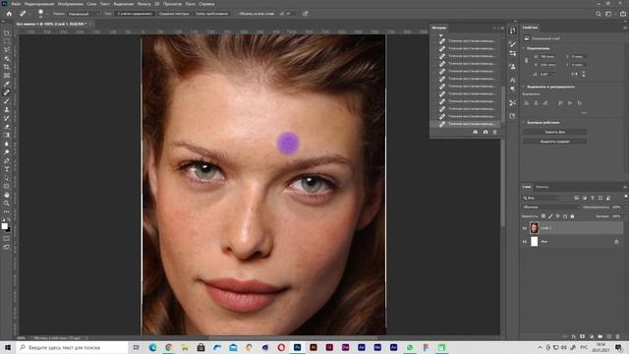Toggle link width and height in Properties

pos(527,61)
